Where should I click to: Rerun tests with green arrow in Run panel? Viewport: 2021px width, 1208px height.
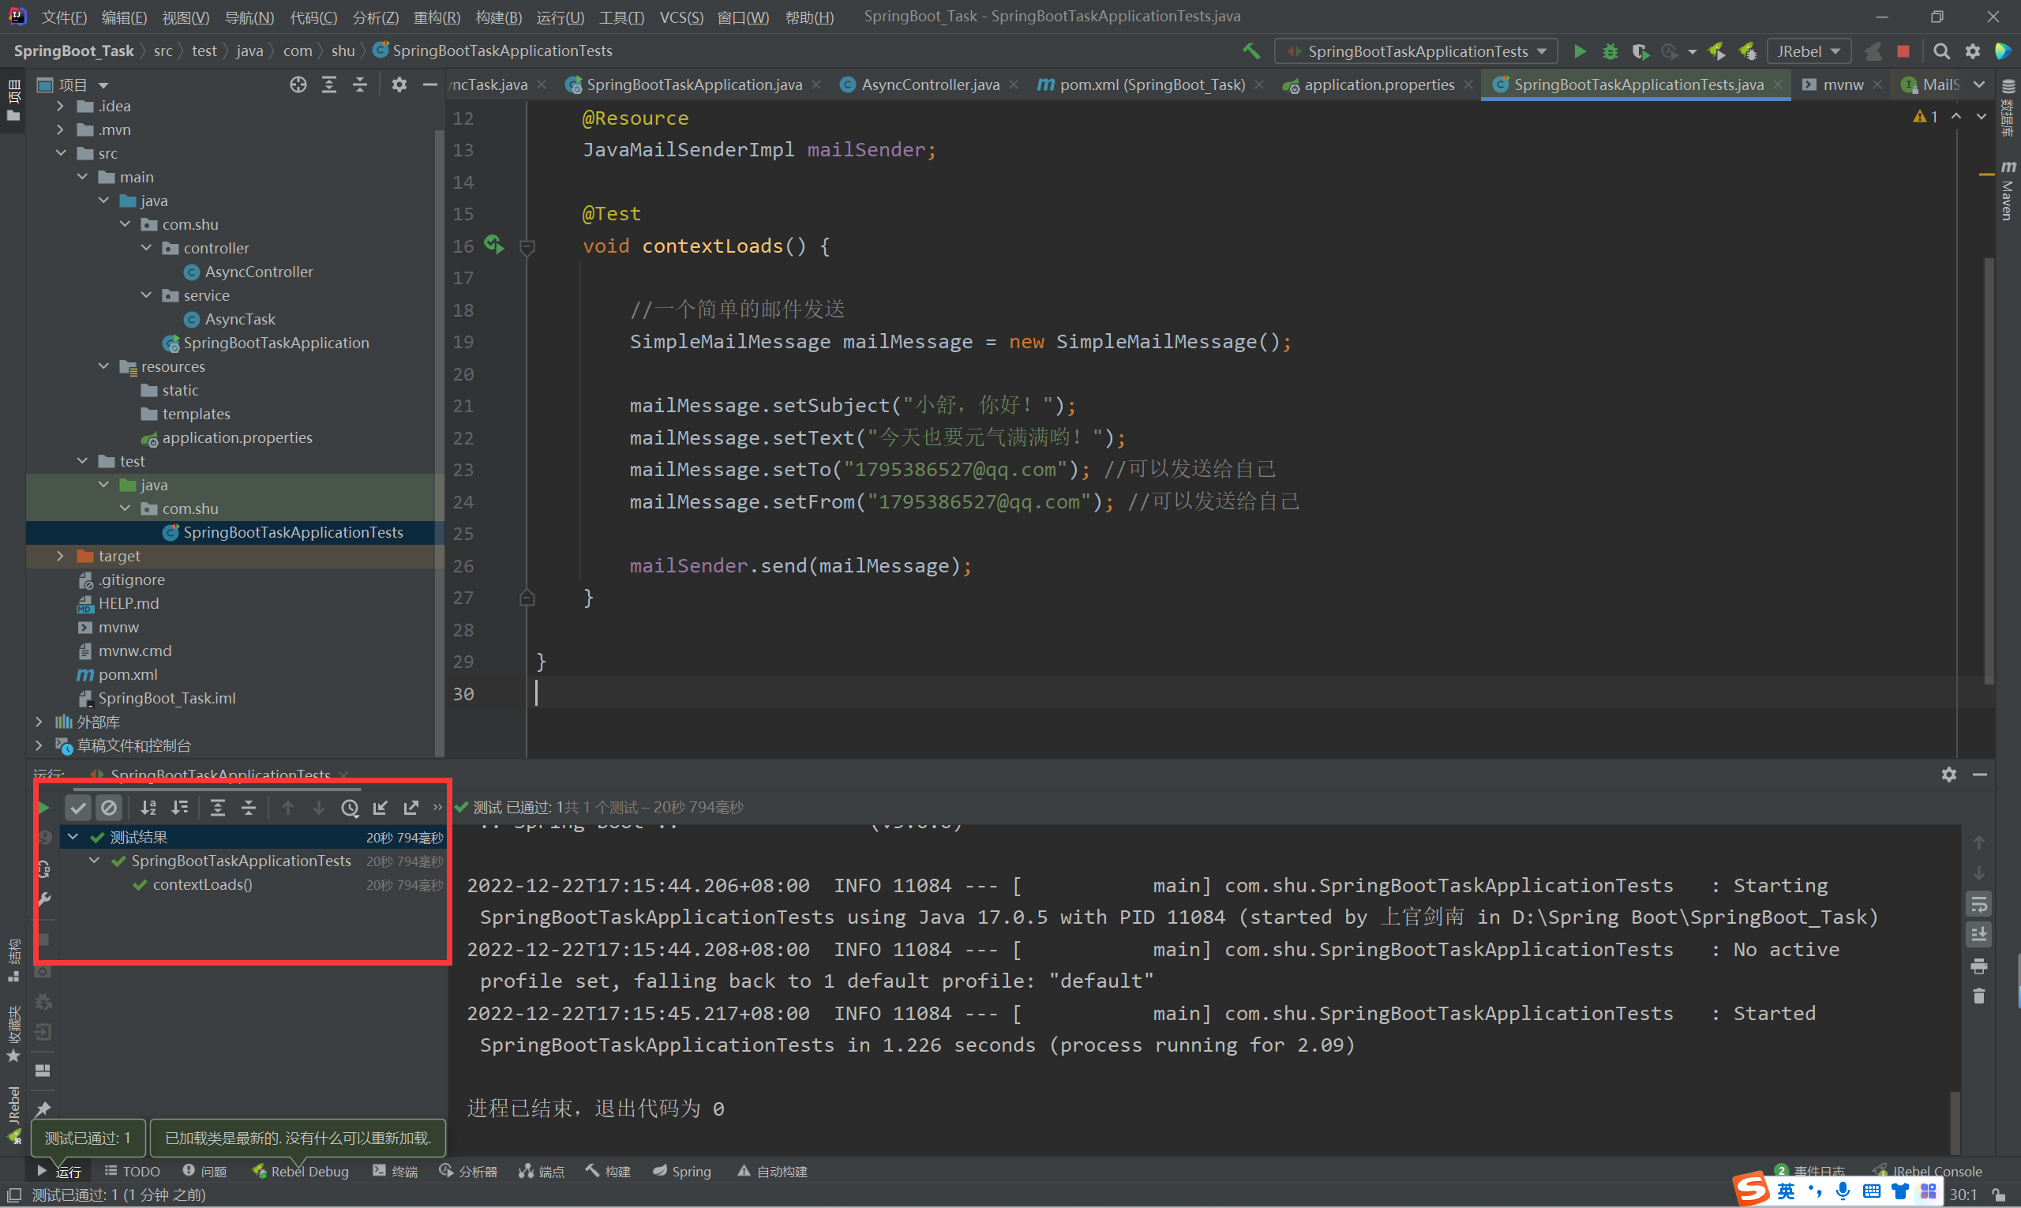(x=44, y=808)
